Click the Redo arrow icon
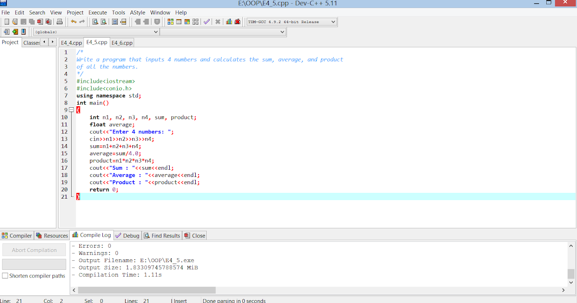Image resolution: width=577 pixels, height=303 pixels. tap(82, 22)
